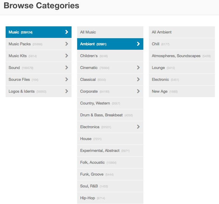
Task: Expand the Music Kits chevron arrow
Action: point(67,56)
